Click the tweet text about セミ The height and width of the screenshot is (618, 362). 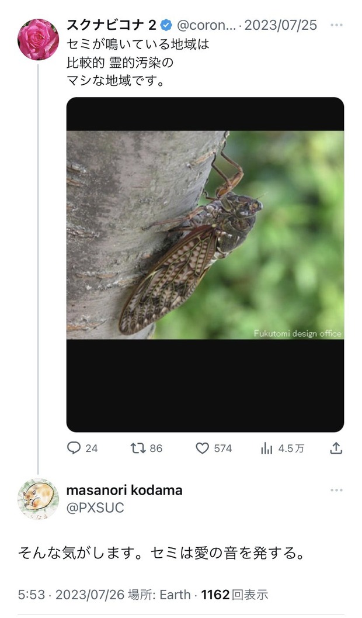tap(137, 62)
